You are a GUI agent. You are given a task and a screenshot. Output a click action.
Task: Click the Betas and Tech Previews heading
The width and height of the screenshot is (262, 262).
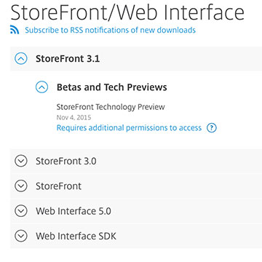pyautogui.click(x=112, y=87)
